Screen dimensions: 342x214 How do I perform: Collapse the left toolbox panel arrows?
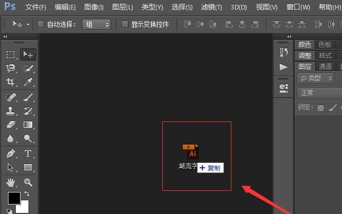point(5,37)
